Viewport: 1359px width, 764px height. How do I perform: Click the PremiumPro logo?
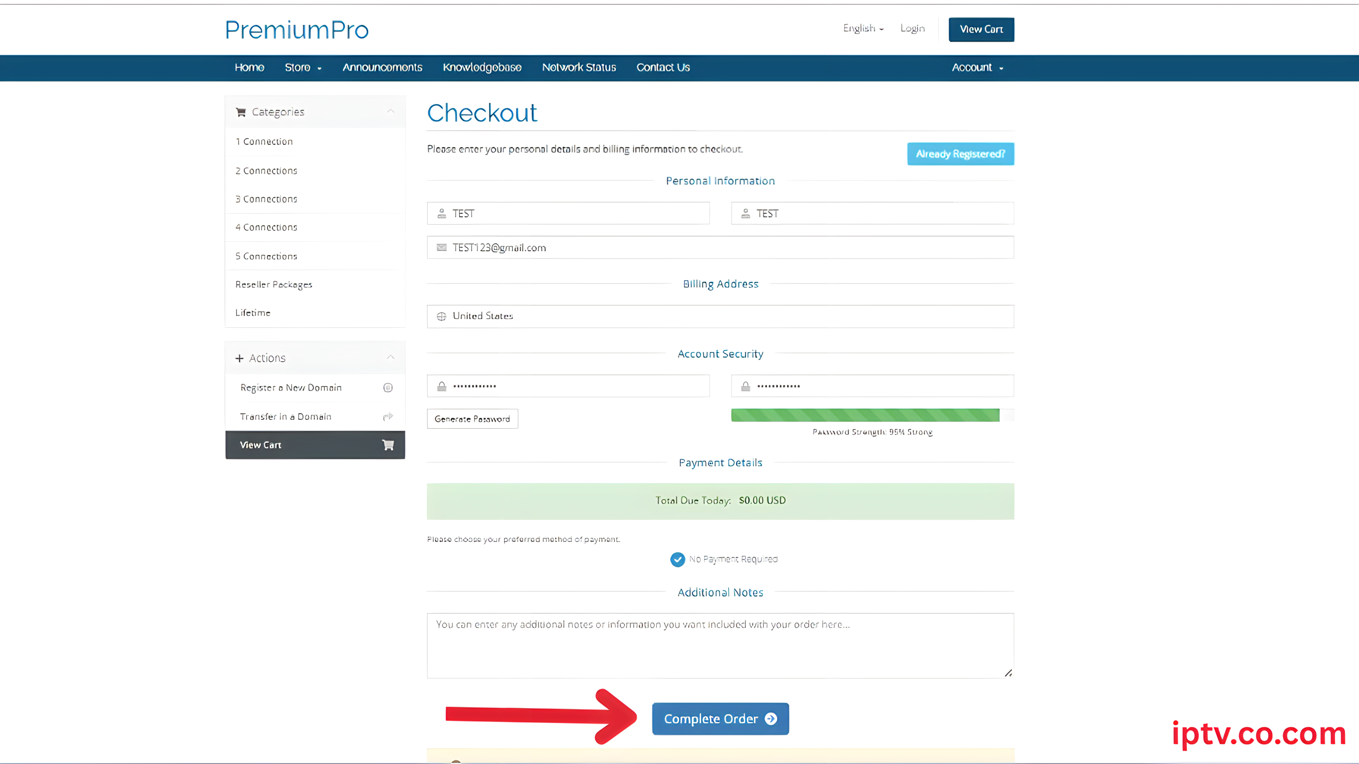(296, 30)
